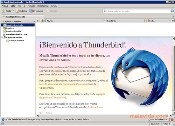Click the junk status column icon
Screen dimensions: 175x126
tap(147, 21)
